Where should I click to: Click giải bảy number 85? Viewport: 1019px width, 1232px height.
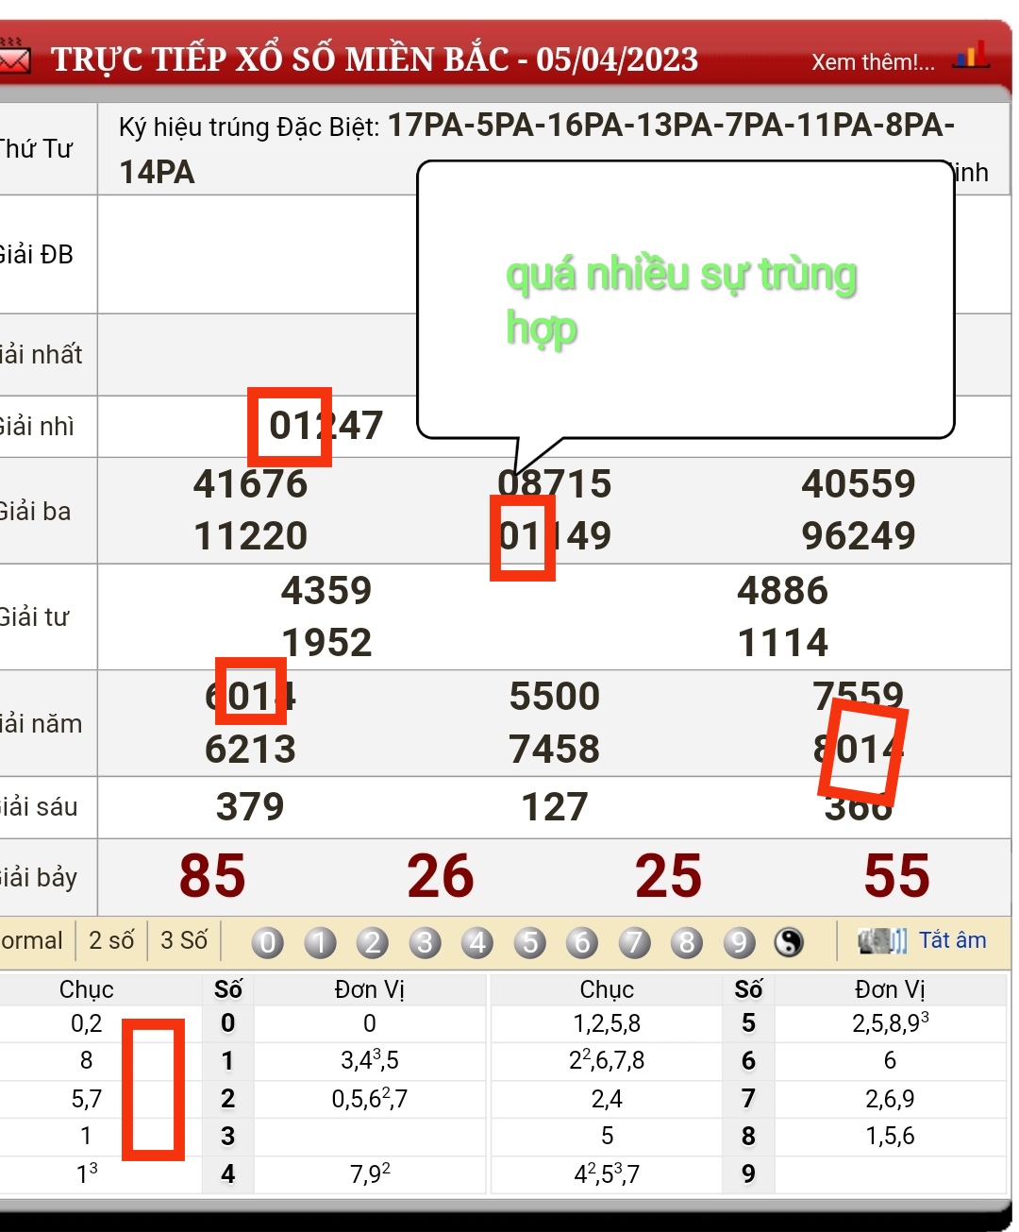point(212,876)
